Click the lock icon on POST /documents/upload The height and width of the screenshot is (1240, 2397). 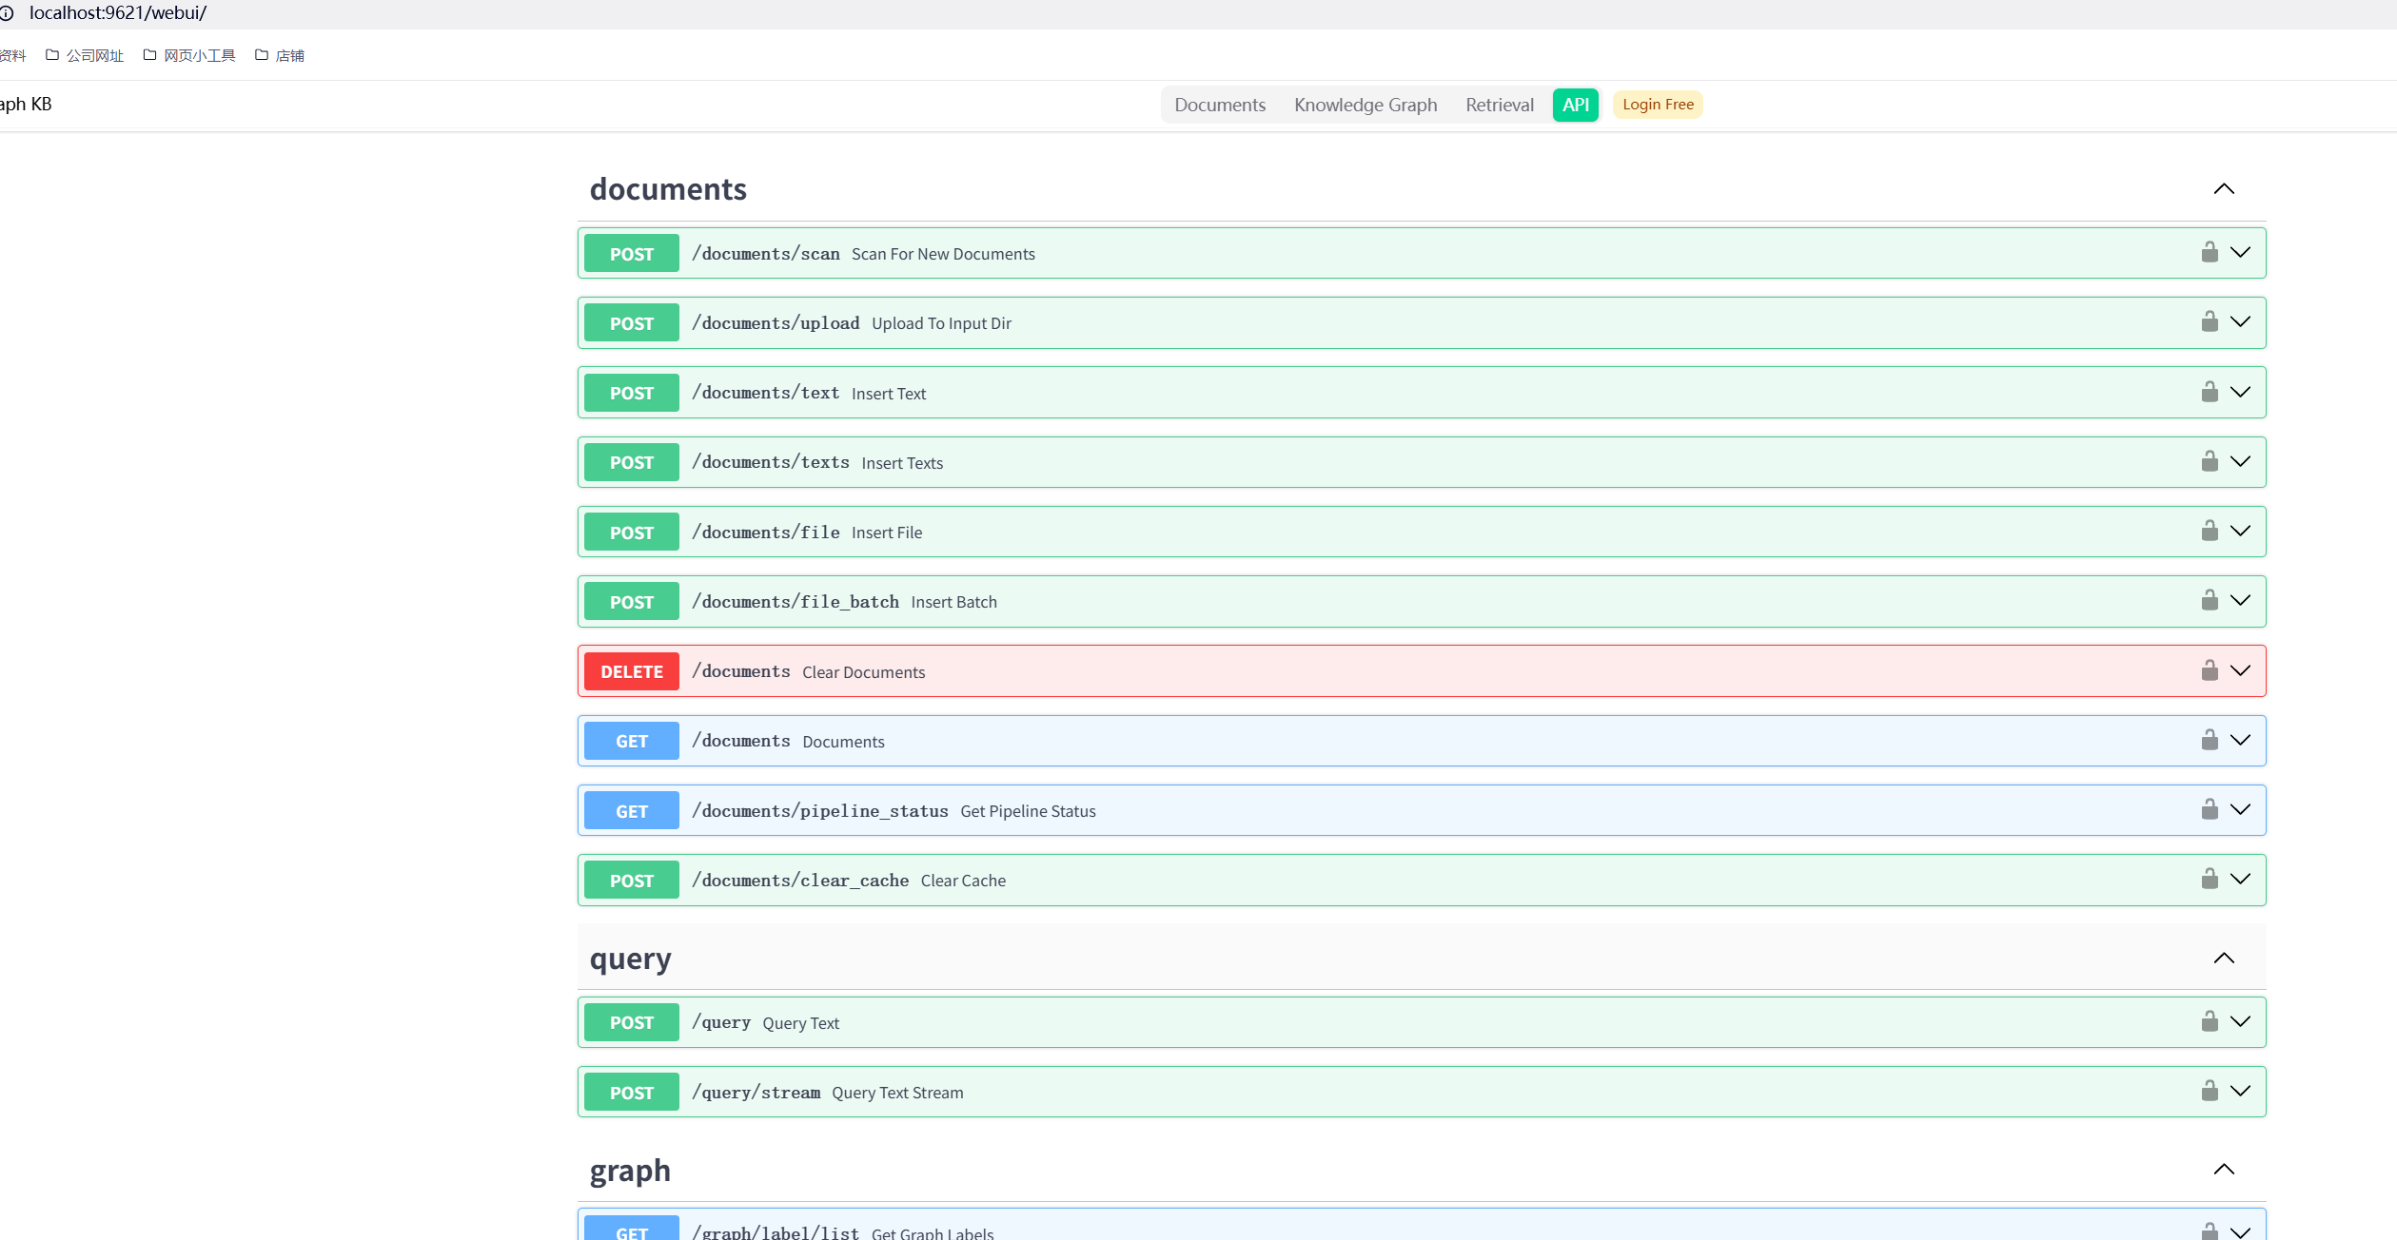pos(2208,322)
